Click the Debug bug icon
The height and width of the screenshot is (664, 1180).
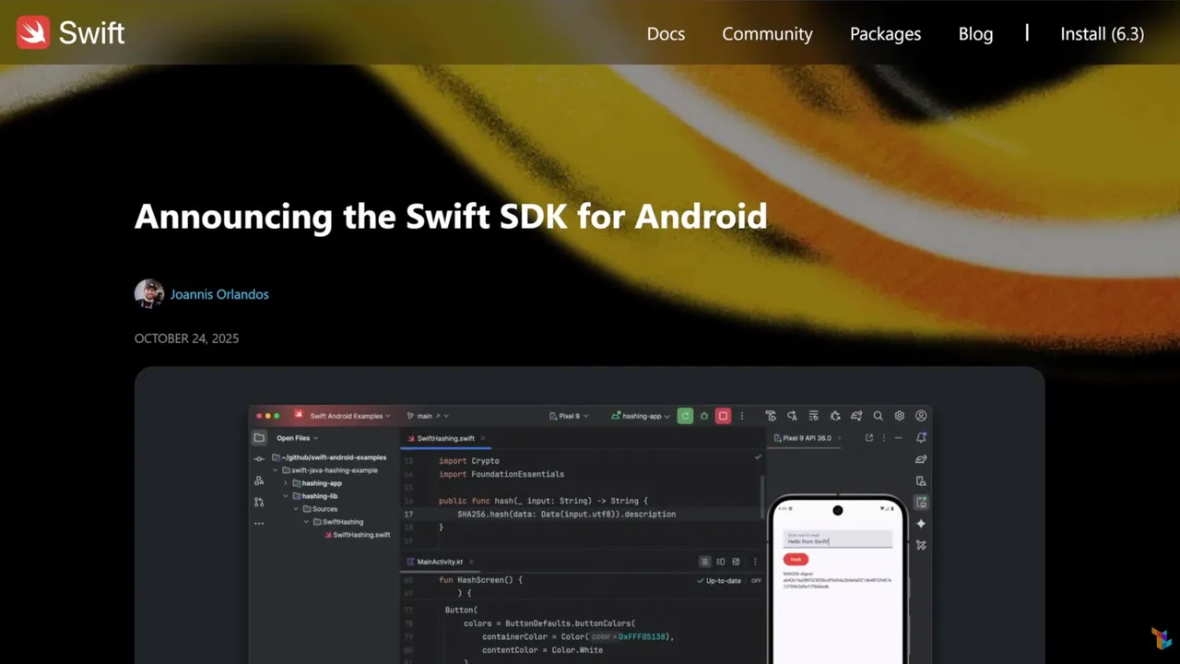click(x=704, y=416)
